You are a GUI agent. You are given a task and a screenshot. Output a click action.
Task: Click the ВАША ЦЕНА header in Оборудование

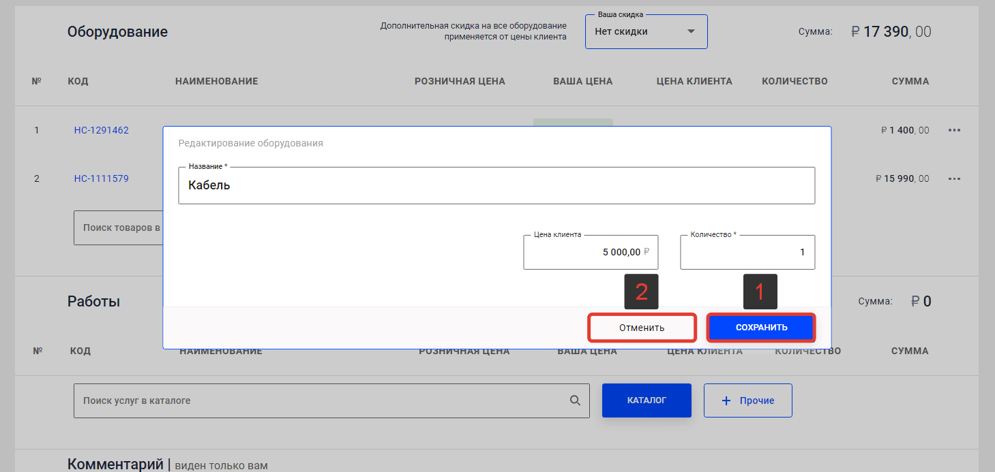pos(583,81)
